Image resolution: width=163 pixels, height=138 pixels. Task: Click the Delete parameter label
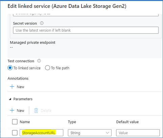pyautogui.click(x=46, y=111)
